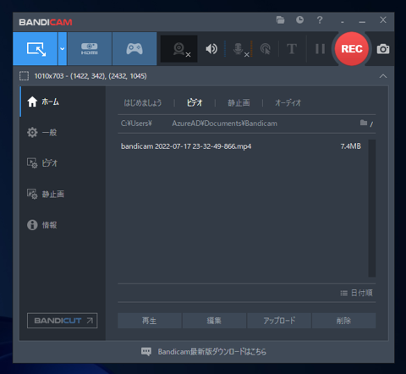
Task: Toggle the text overlay T icon
Action: click(292, 49)
